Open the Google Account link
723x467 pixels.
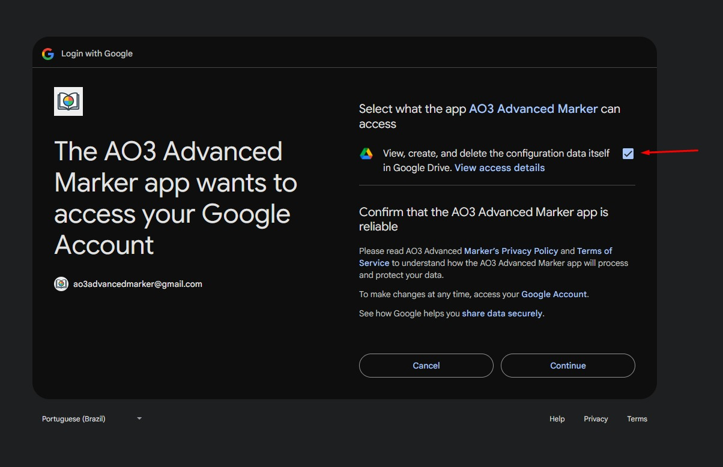click(x=554, y=294)
